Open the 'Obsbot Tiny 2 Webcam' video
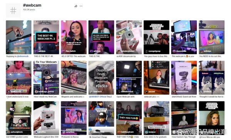Screen dimensions: 231x140 click(x=101, y=77)
